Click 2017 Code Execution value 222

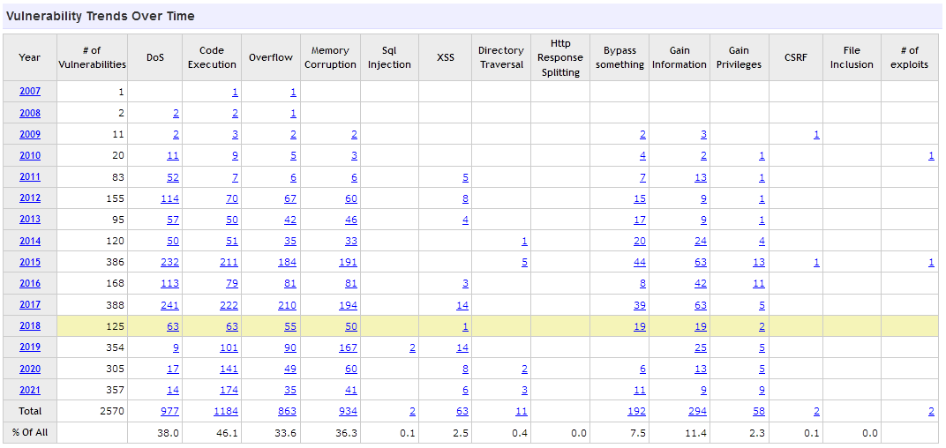click(x=228, y=305)
